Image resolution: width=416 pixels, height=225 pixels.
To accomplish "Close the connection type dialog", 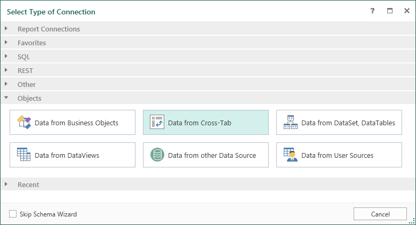I will point(406,11).
